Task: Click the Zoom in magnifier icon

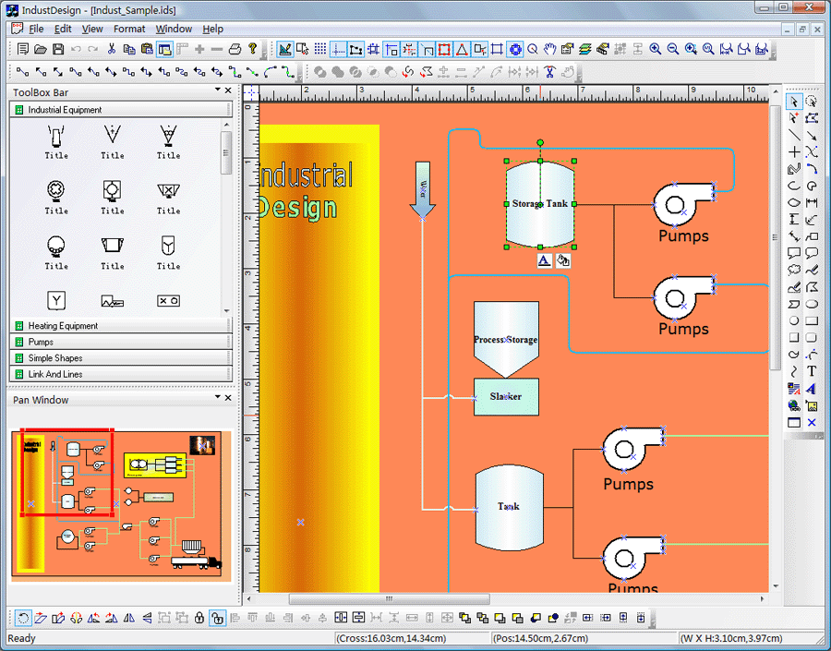Action: tap(655, 49)
